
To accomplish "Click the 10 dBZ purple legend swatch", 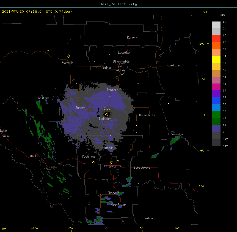I will 216,128.
